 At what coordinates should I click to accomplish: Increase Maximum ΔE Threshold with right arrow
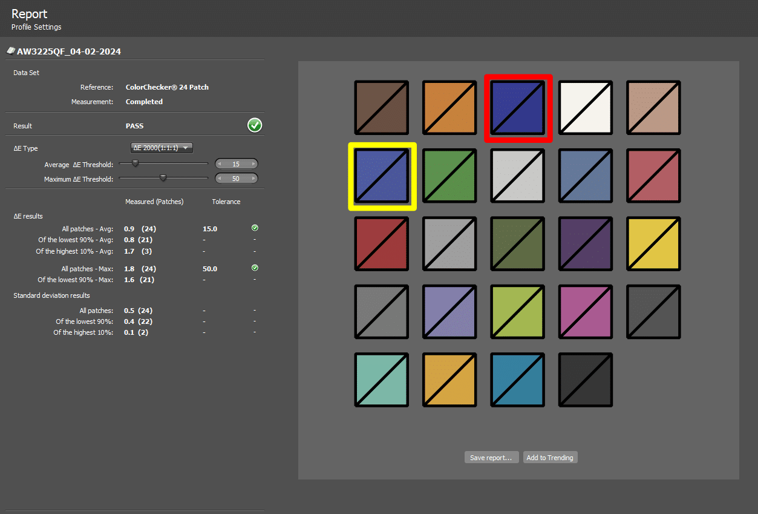point(252,178)
